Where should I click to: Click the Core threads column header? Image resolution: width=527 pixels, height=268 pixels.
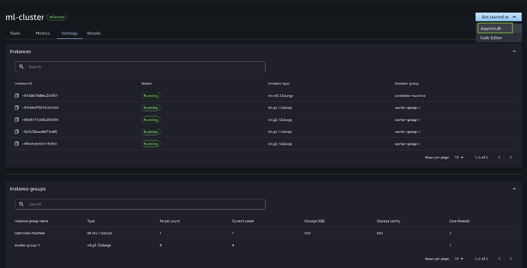pos(459,221)
